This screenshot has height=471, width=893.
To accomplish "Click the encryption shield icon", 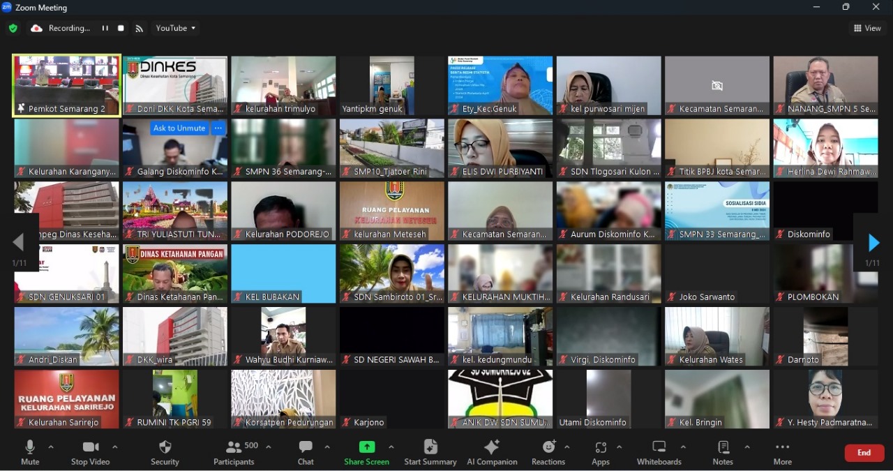I will click(x=13, y=29).
